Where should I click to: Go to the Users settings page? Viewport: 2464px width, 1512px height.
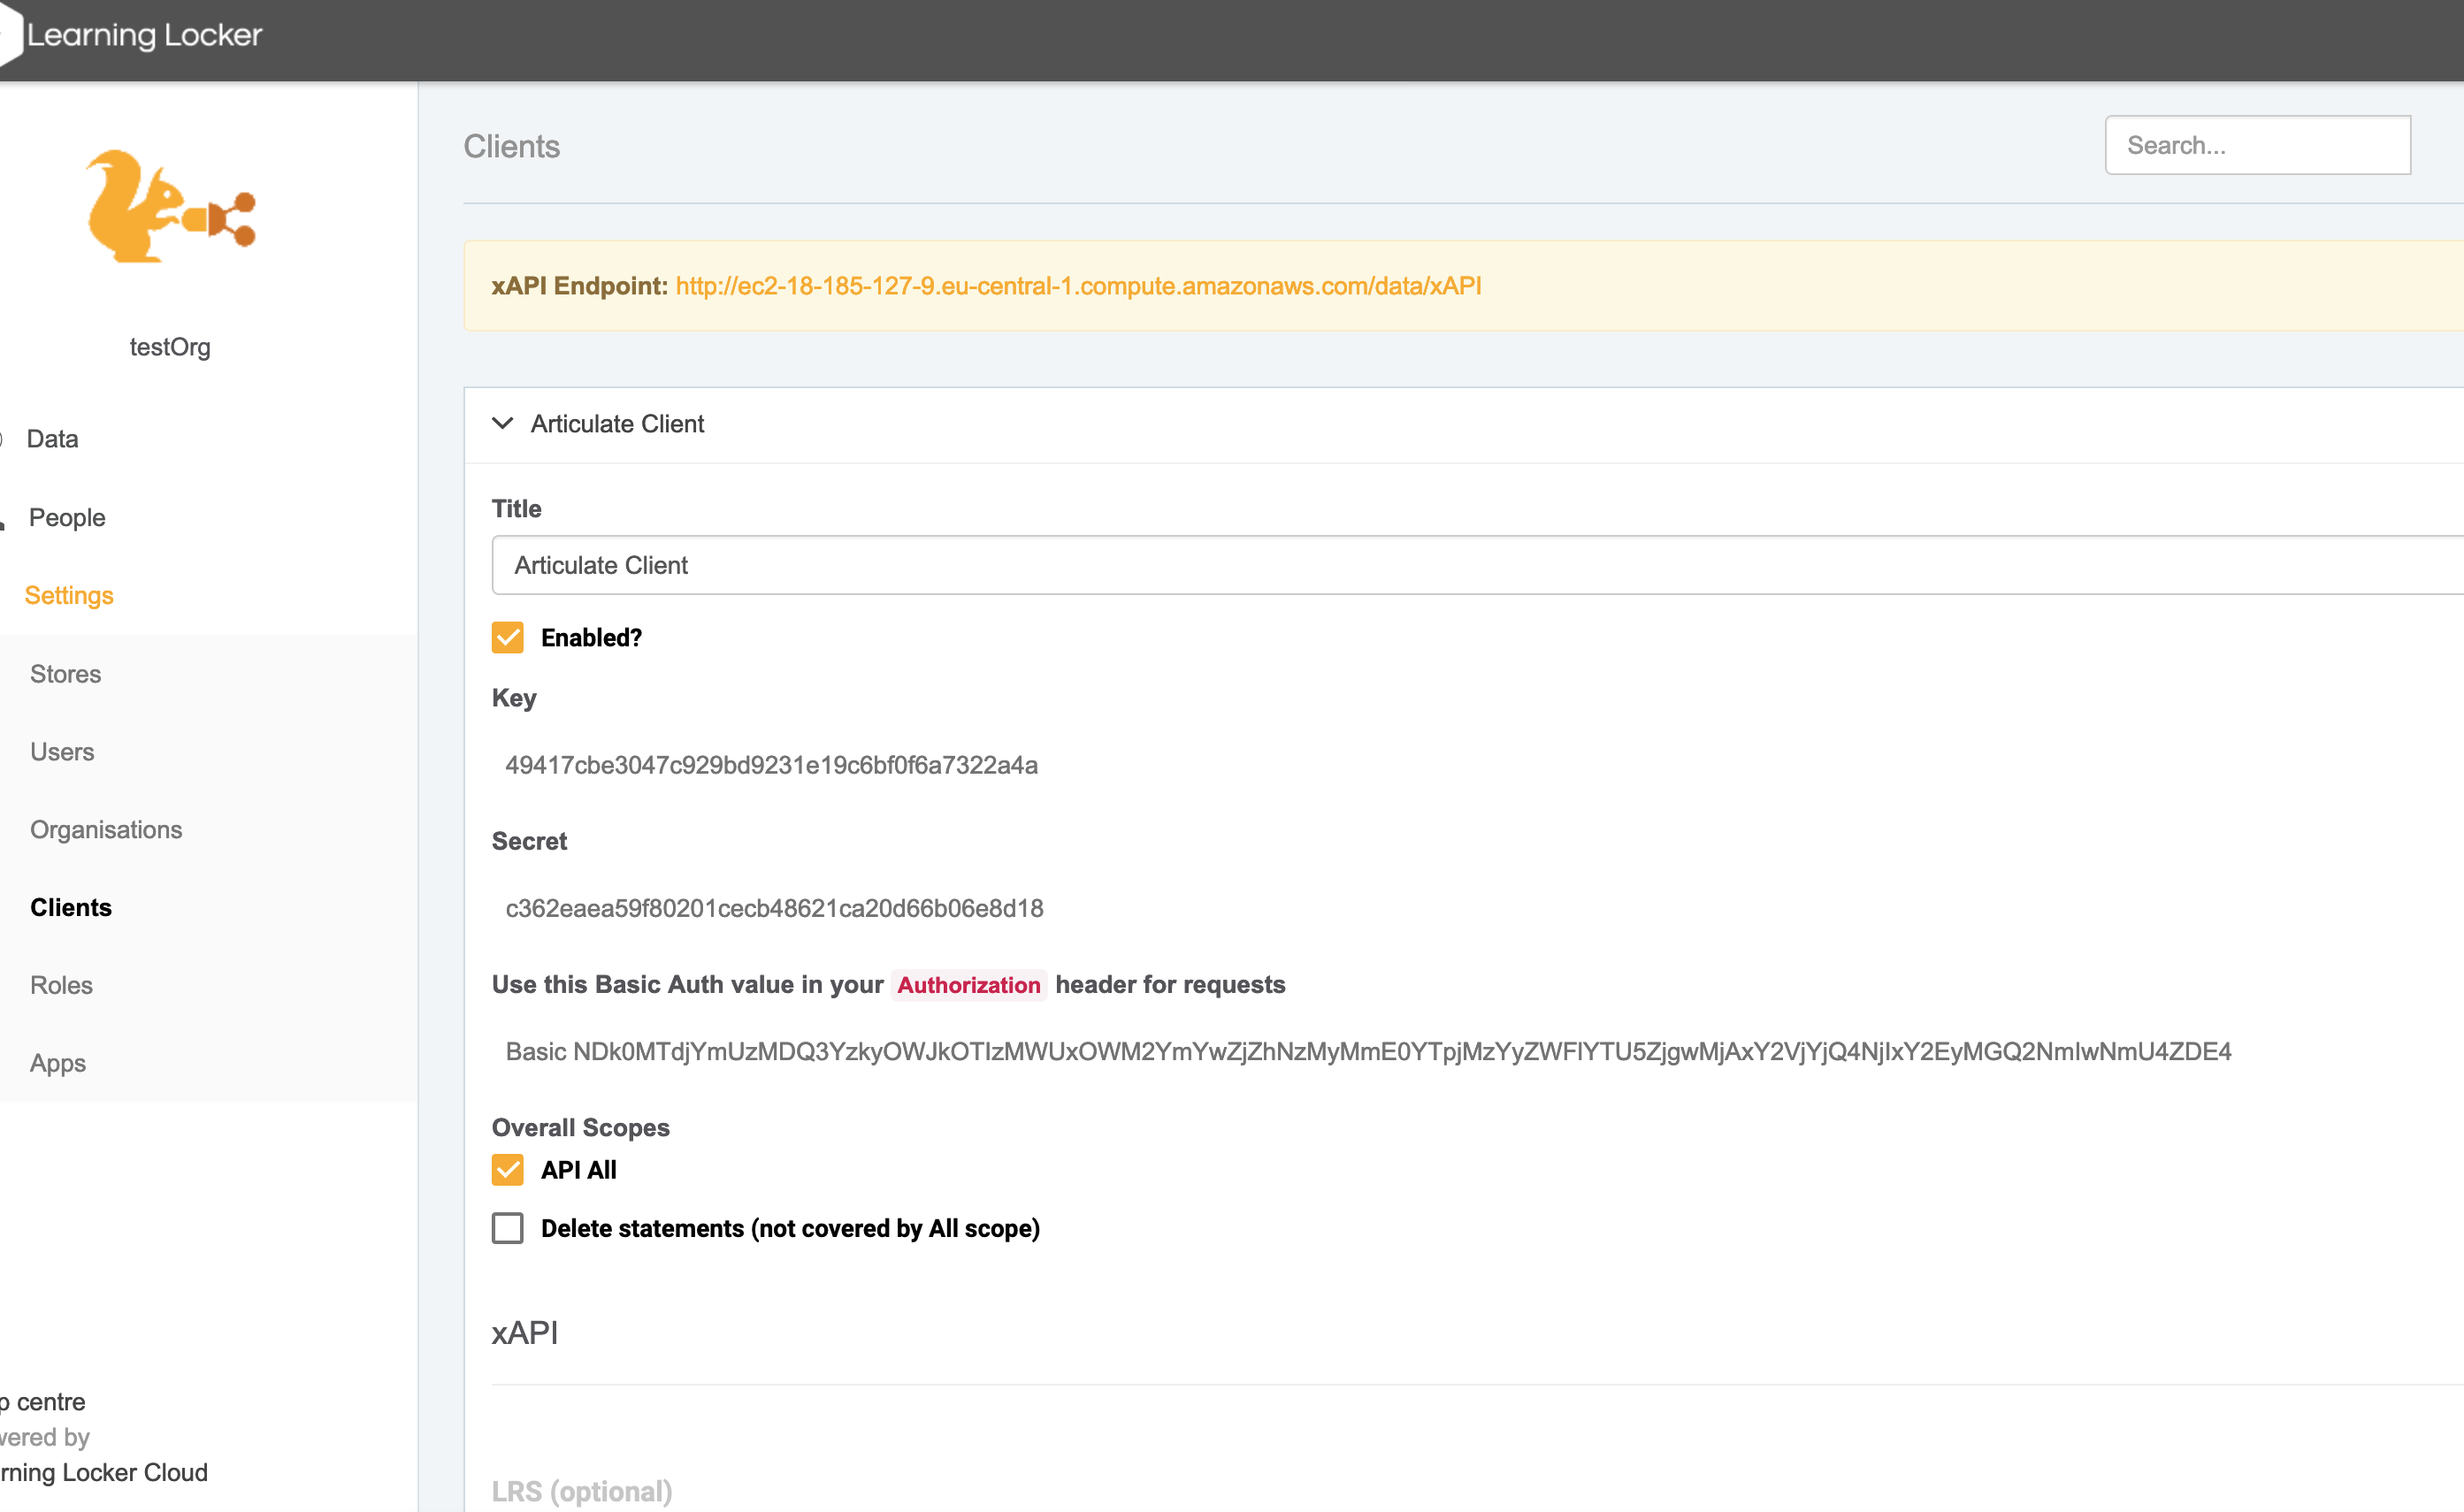coord(62,751)
